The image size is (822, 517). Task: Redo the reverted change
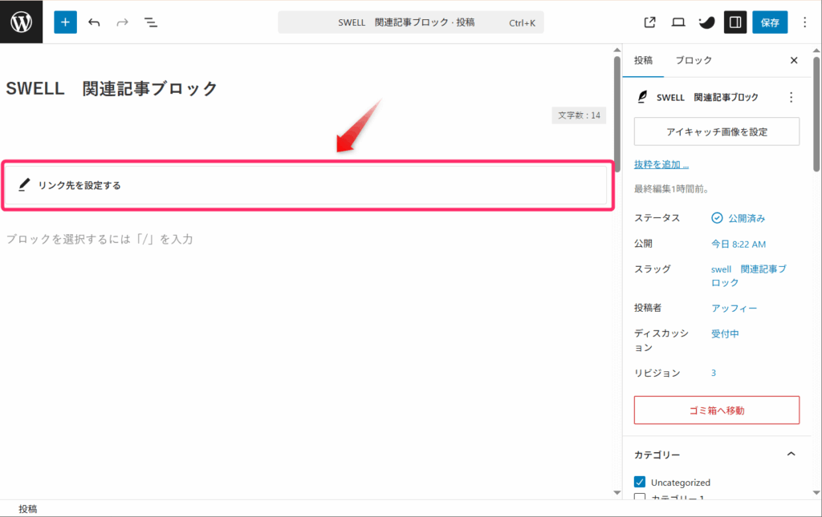tap(122, 22)
